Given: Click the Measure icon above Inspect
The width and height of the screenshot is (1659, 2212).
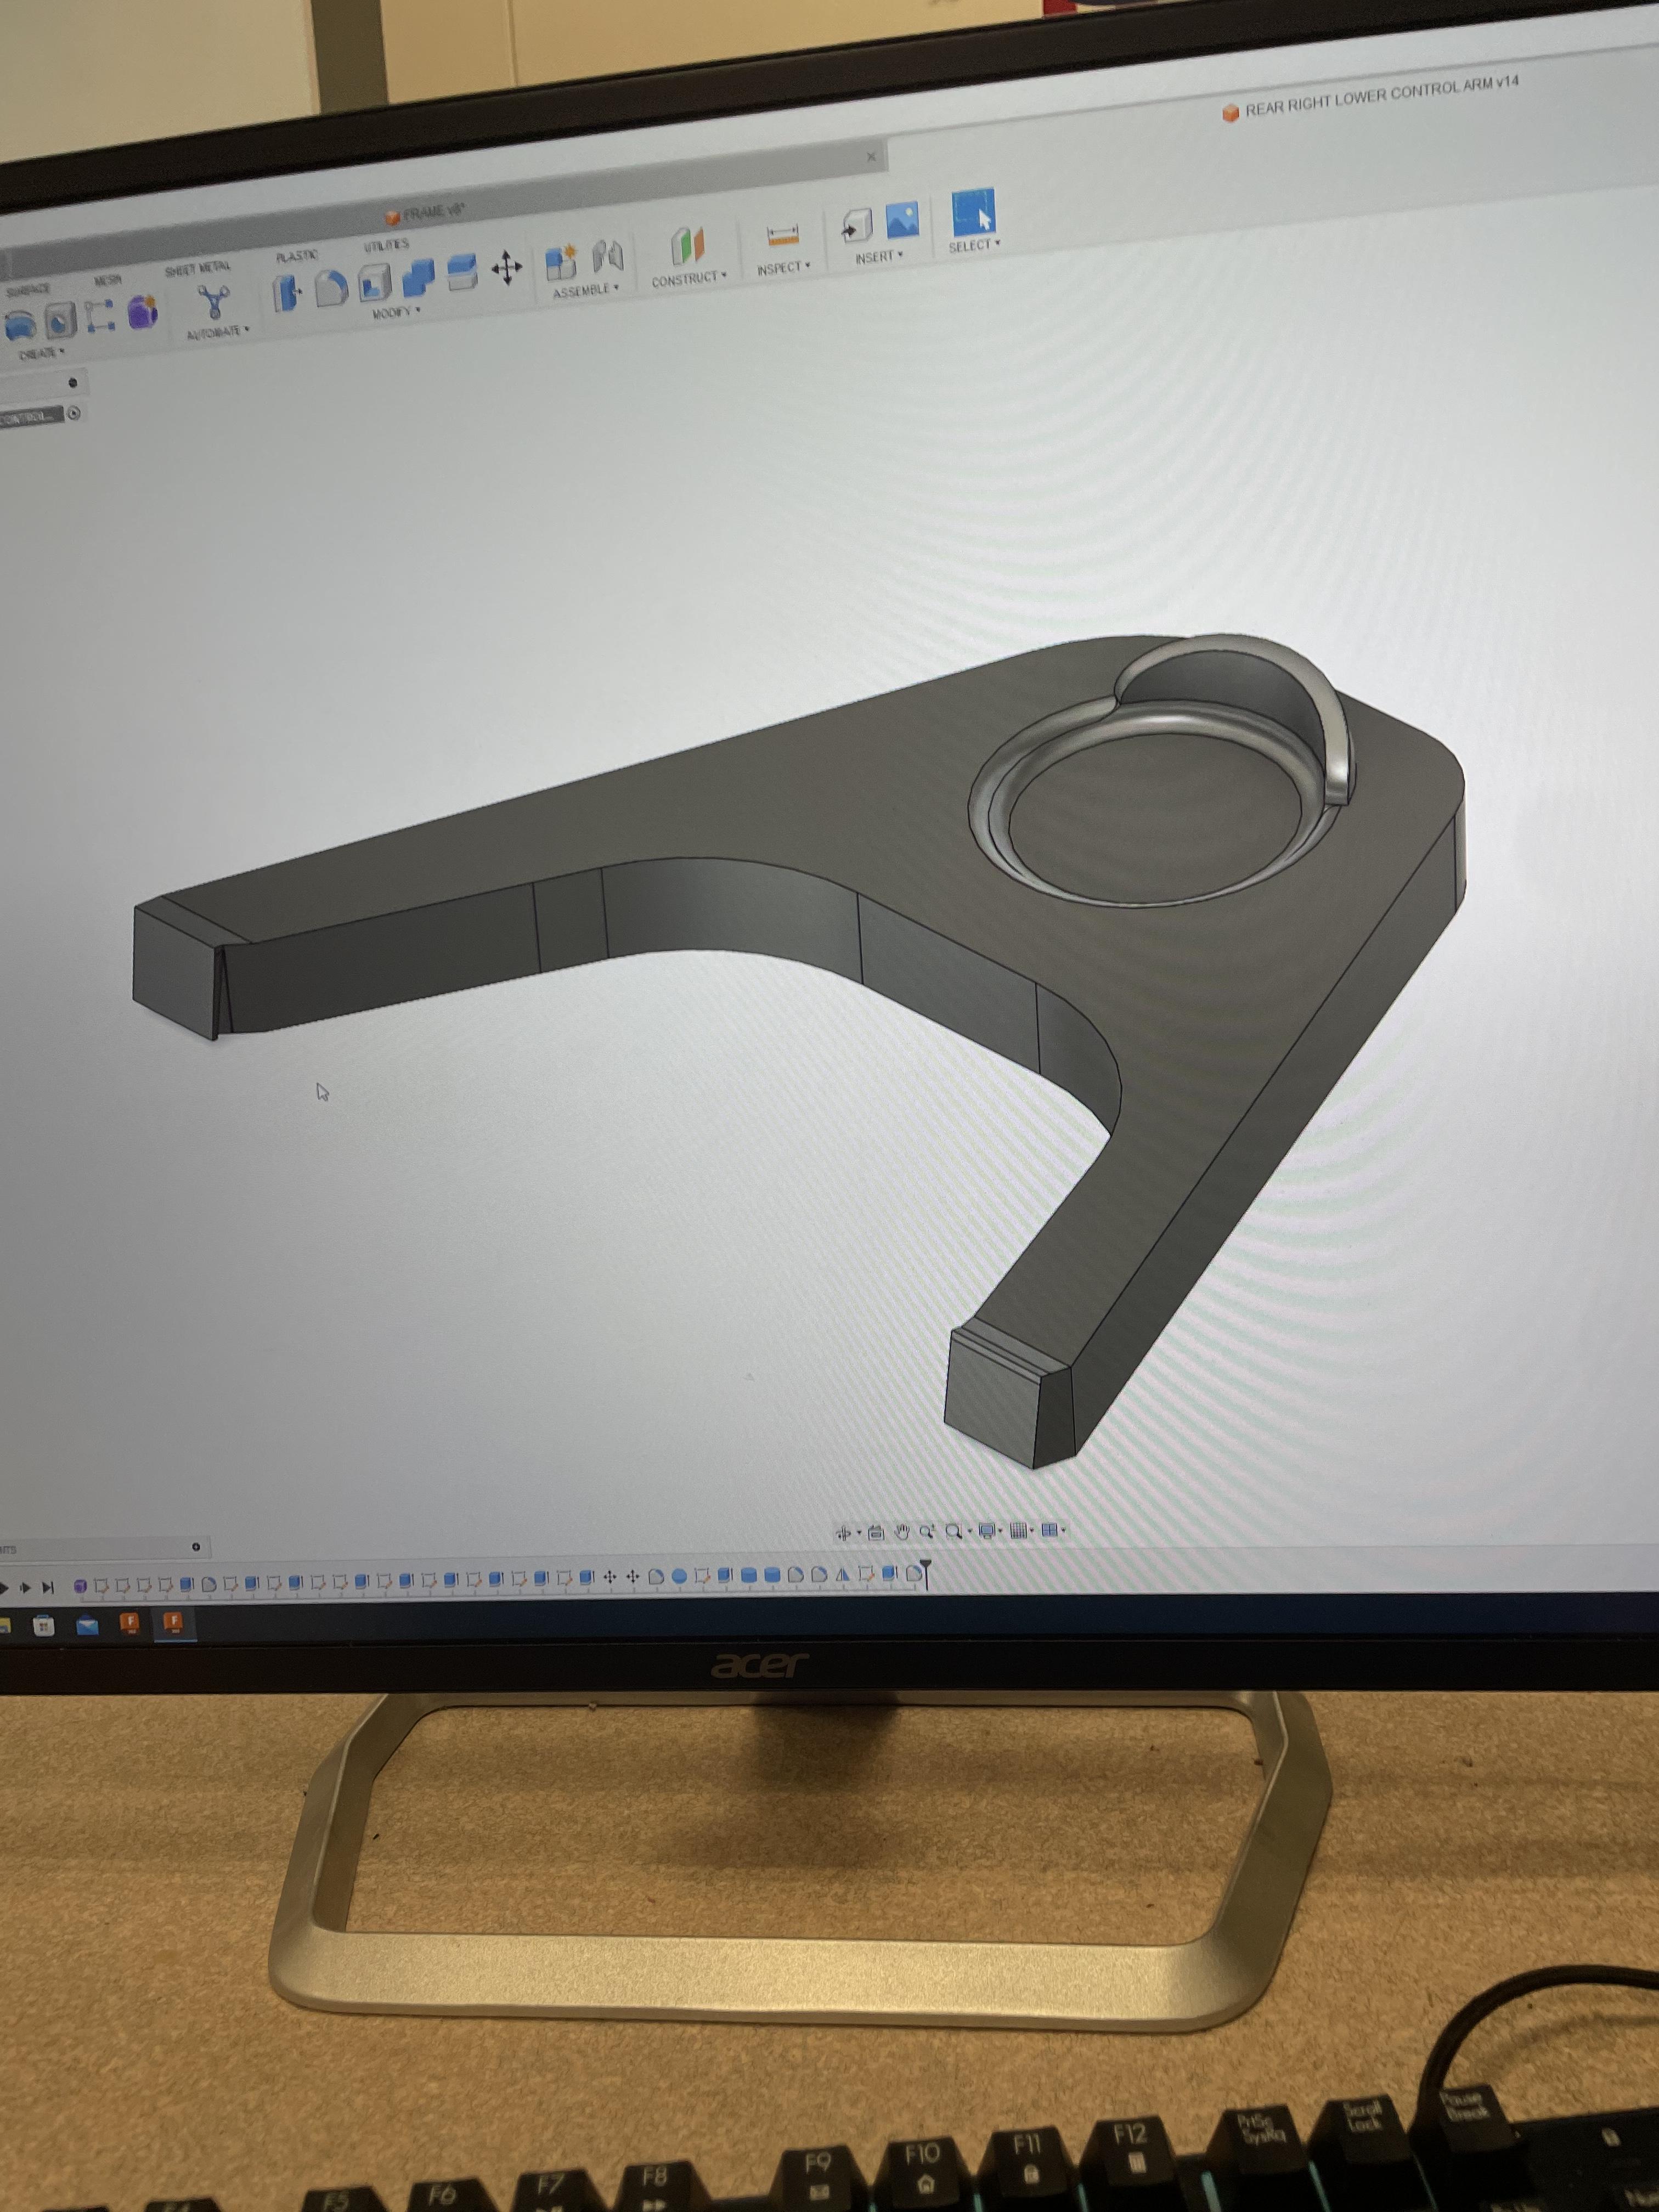Looking at the screenshot, I should (x=782, y=236).
